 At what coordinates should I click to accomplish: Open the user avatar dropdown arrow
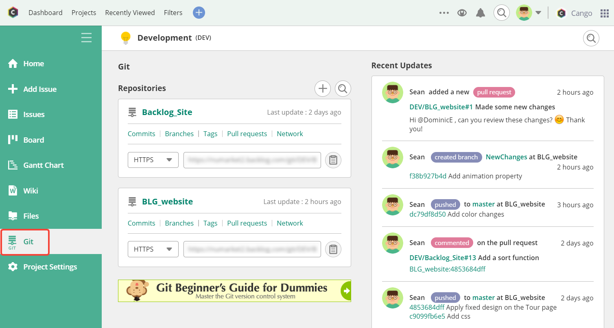pyautogui.click(x=538, y=13)
